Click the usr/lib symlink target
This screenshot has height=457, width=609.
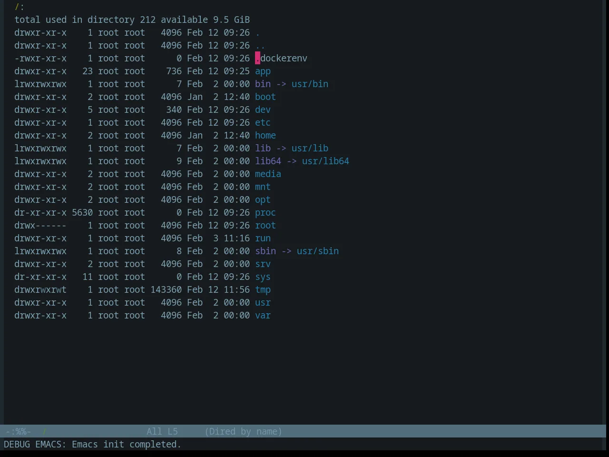click(x=310, y=149)
